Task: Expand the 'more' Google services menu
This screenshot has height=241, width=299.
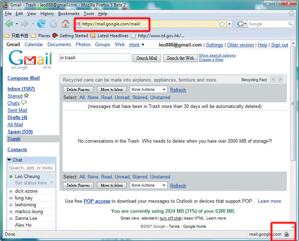Action: point(137,45)
